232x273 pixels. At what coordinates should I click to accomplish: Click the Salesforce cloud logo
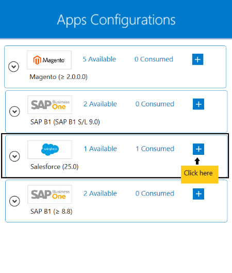point(50,150)
